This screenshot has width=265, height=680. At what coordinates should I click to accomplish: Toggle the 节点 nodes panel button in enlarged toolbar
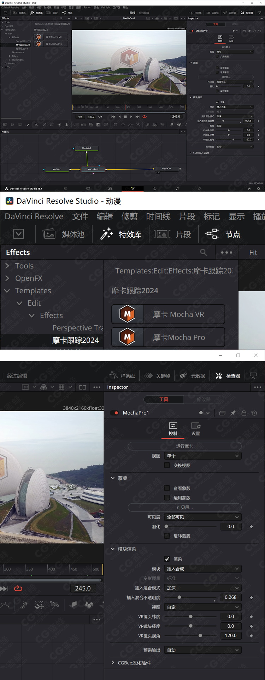[x=223, y=234]
